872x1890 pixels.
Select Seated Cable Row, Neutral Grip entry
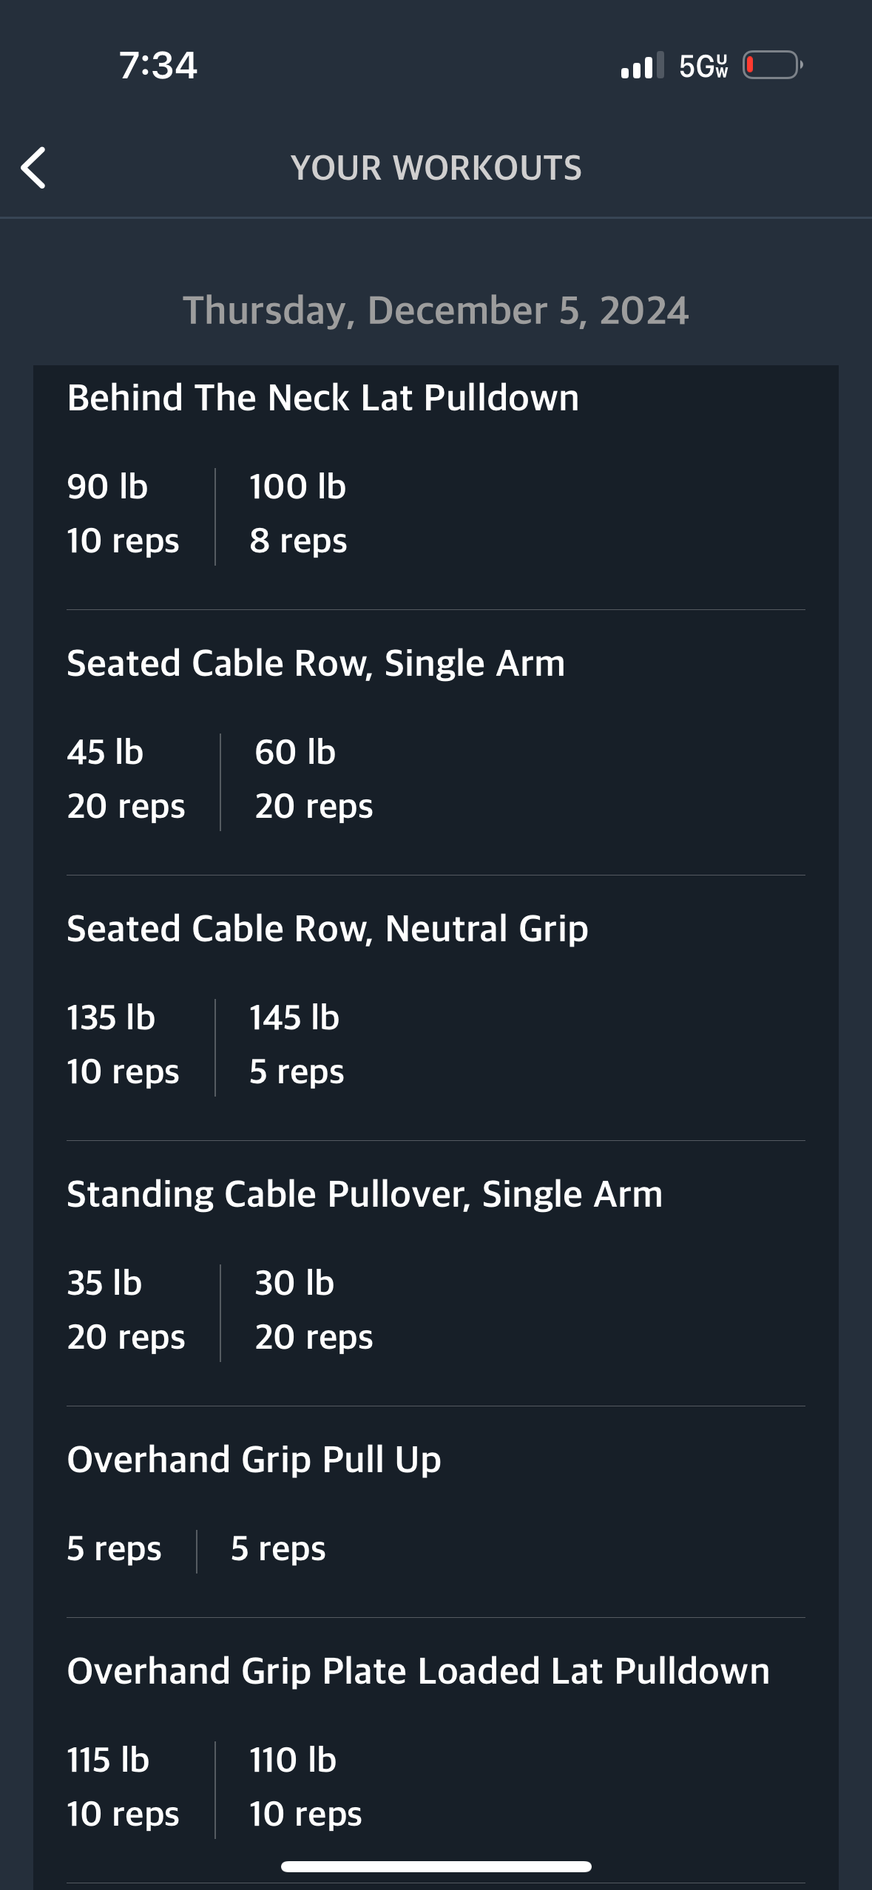[x=327, y=929]
